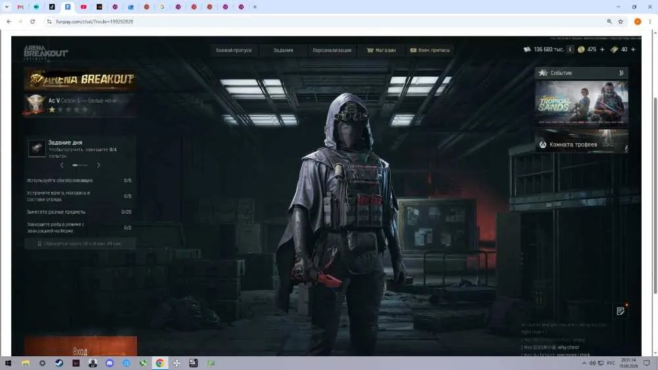The height and width of the screenshot is (370, 658).
Task: Open the browser zoom indicator icon
Action: click(609, 22)
